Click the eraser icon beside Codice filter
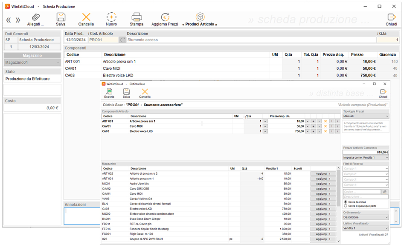The image size is (404, 247). (385, 192)
